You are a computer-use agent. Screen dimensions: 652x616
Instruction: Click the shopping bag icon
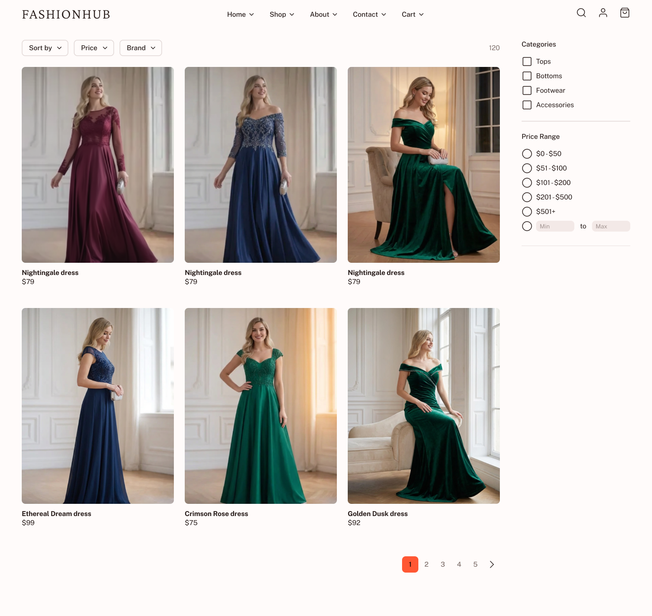click(625, 13)
